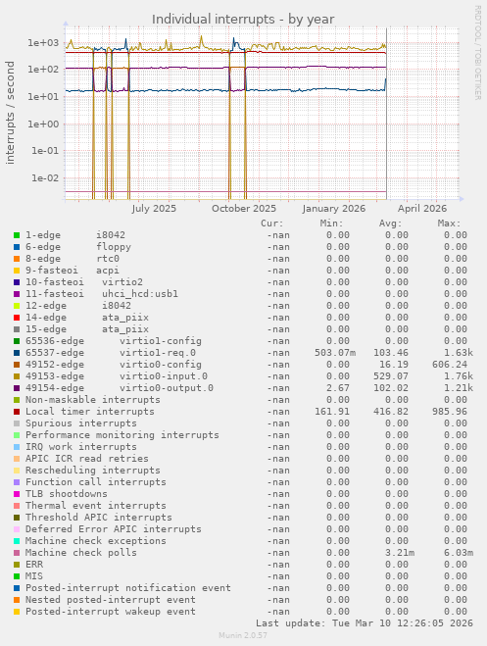487x646 pixels.
Task: Click the July 2025 axis label
Action: click(x=154, y=209)
